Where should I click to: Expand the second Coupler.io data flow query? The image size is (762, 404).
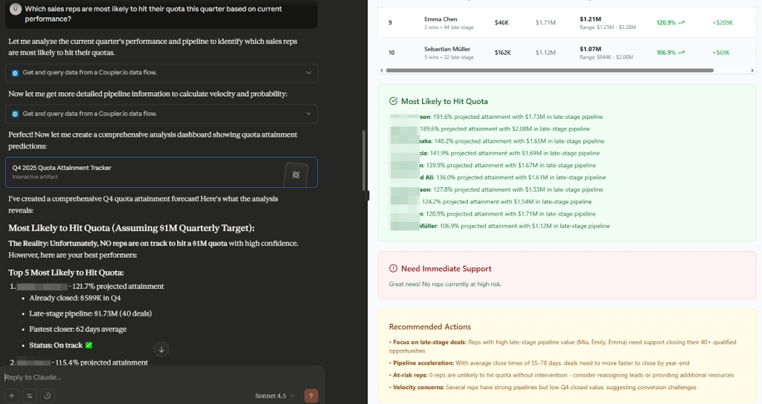pyautogui.click(x=161, y=114)
